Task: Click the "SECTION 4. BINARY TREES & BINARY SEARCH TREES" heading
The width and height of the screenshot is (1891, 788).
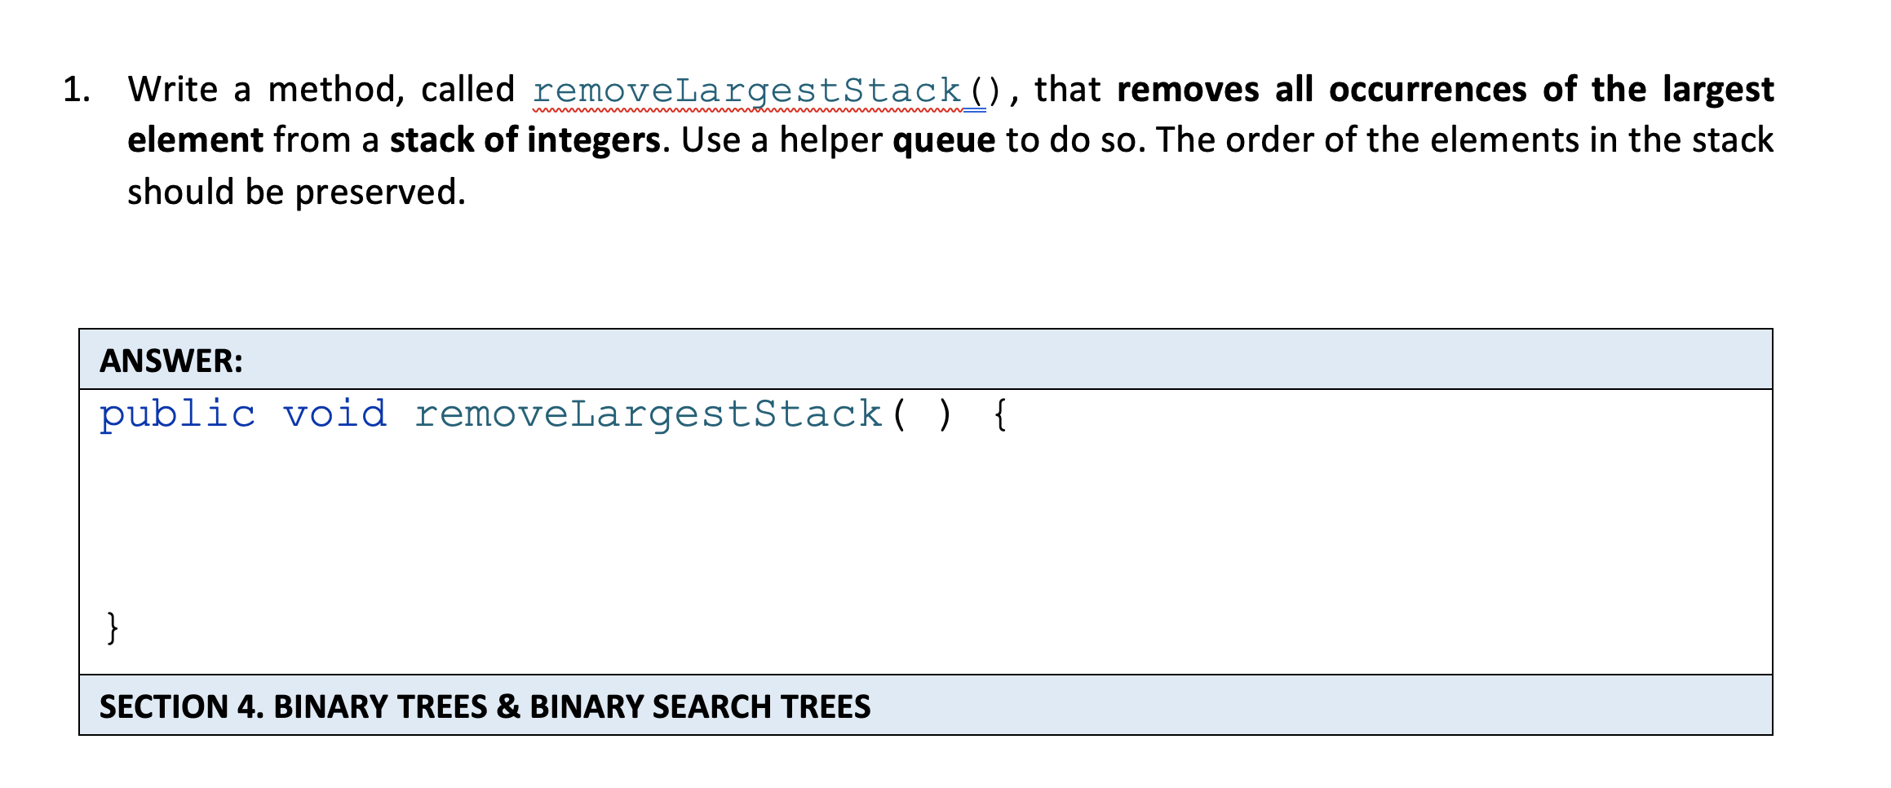Action: (485, 706)
